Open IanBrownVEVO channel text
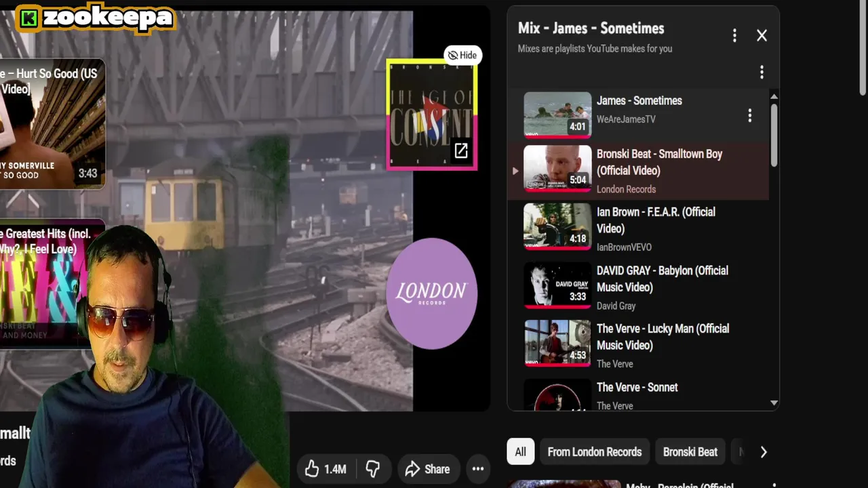This screenshot has width=868, height=488. [624, 247]
